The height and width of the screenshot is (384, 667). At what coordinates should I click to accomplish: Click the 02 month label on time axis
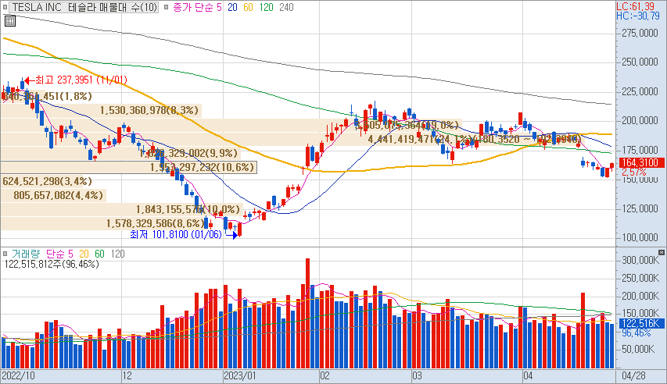(x=325, y=376)
